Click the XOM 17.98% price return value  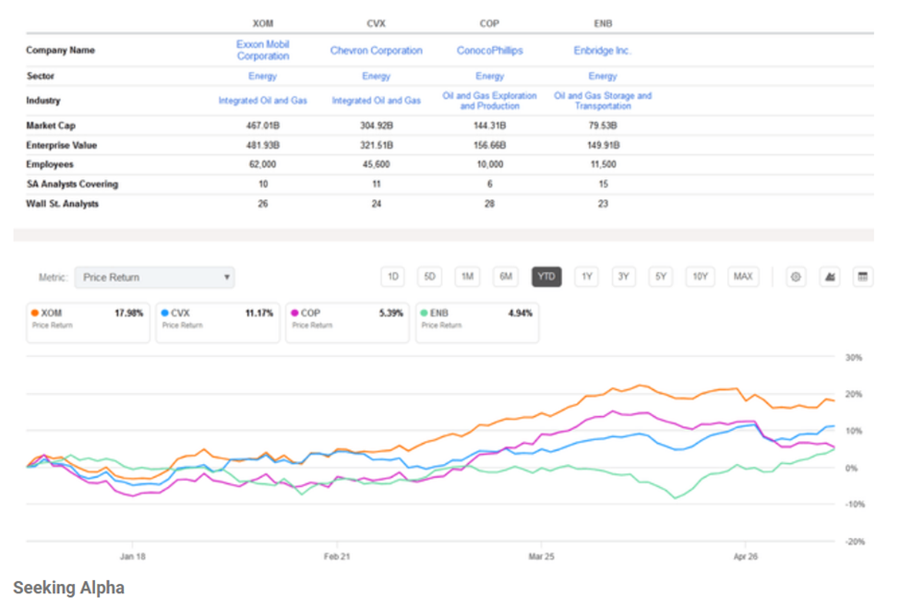tap(128, 314)
